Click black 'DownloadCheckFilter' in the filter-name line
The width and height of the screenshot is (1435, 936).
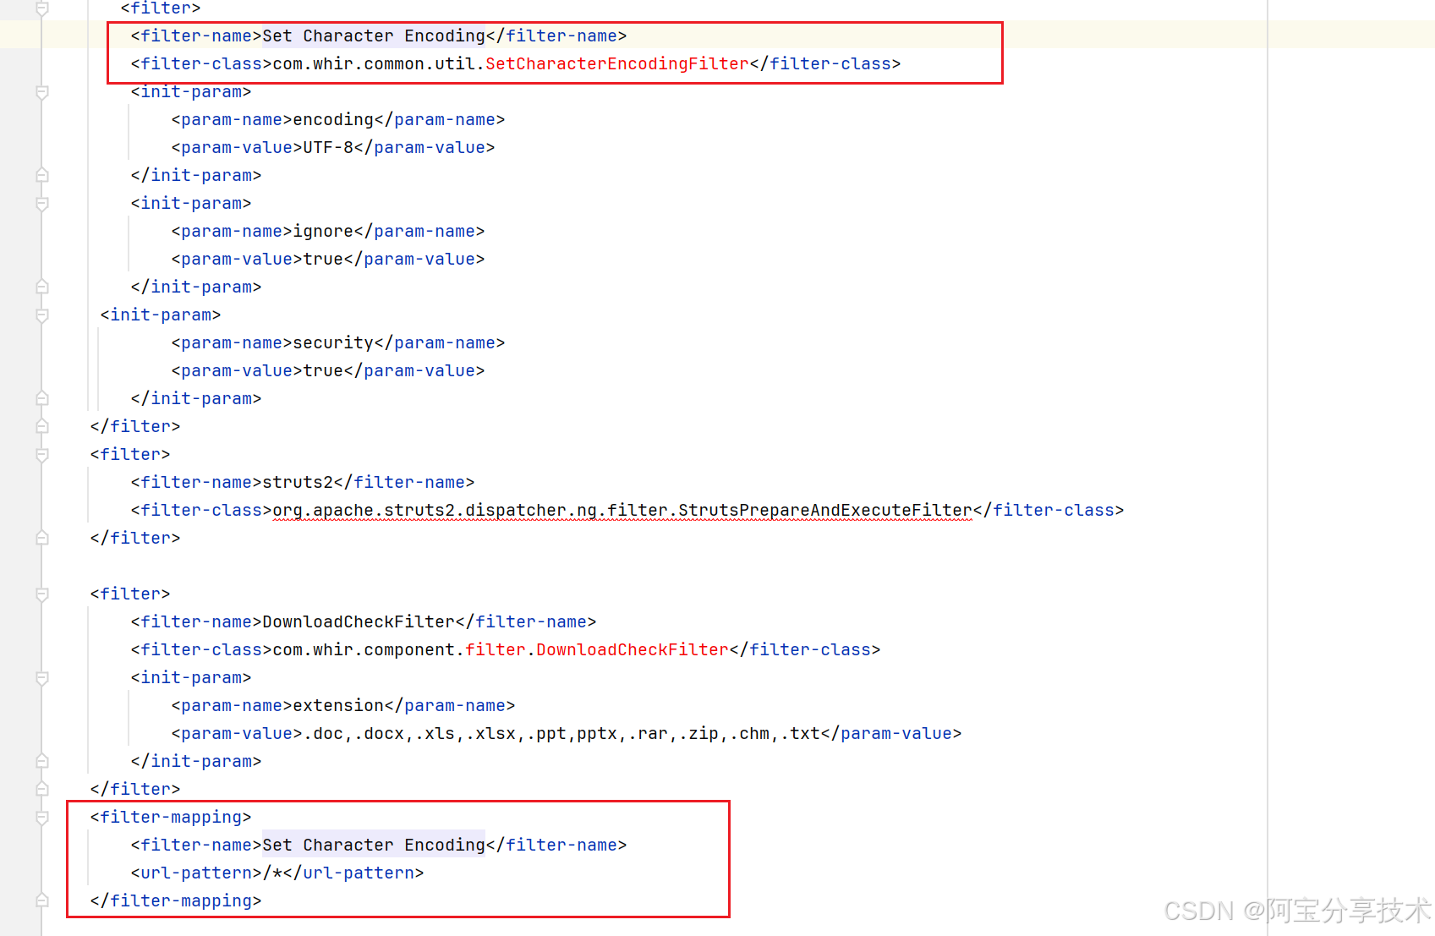tap(359, 622)
